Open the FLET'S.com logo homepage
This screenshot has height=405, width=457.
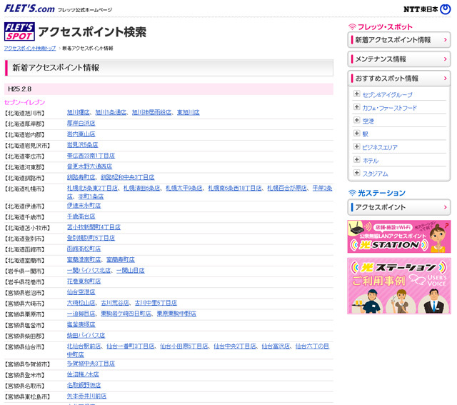pyautogui.click(x=29, y=9)
